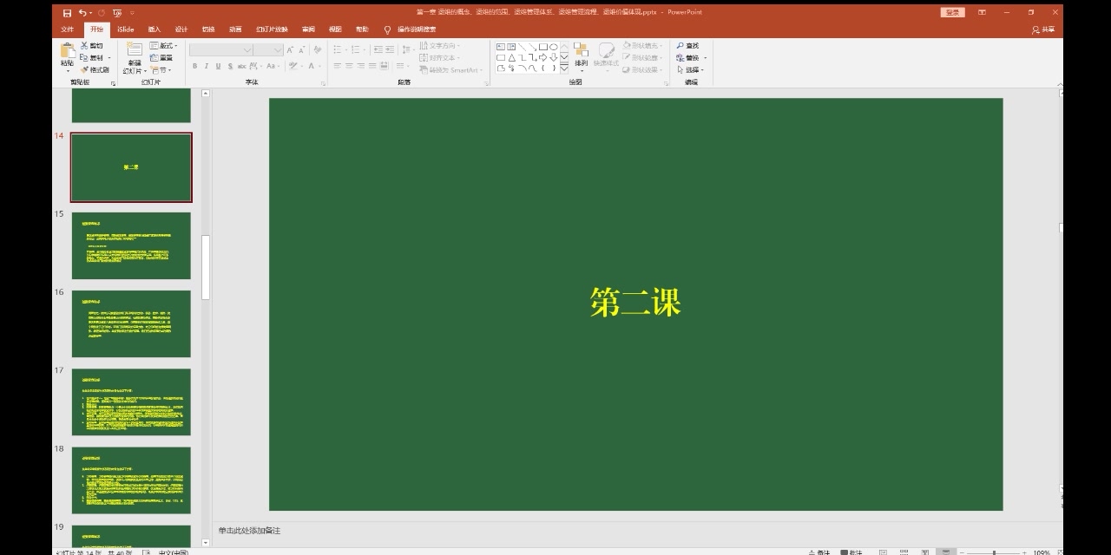Copy selection with the 复制 button

[92, 57]
